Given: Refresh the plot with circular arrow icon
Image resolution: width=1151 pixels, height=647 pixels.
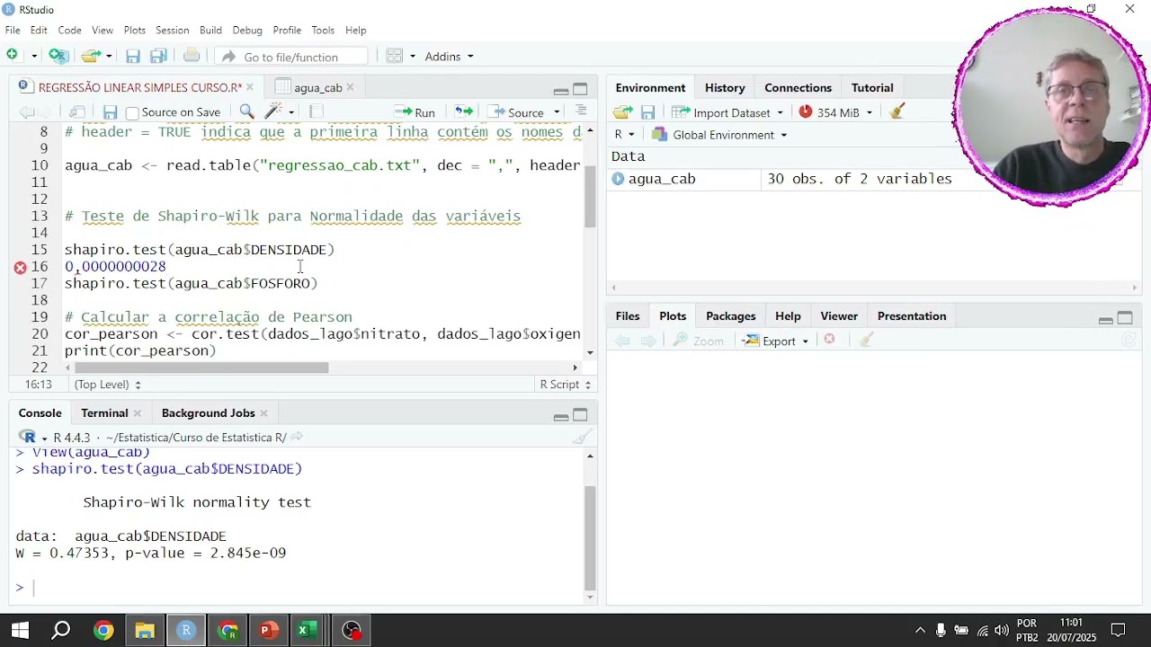Looking at the screenshot, I should point(1129,341).
